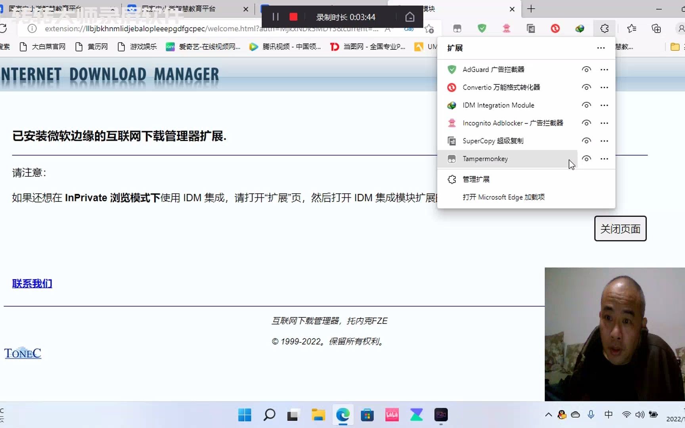Show hidden system tray icons

[549, 415]
